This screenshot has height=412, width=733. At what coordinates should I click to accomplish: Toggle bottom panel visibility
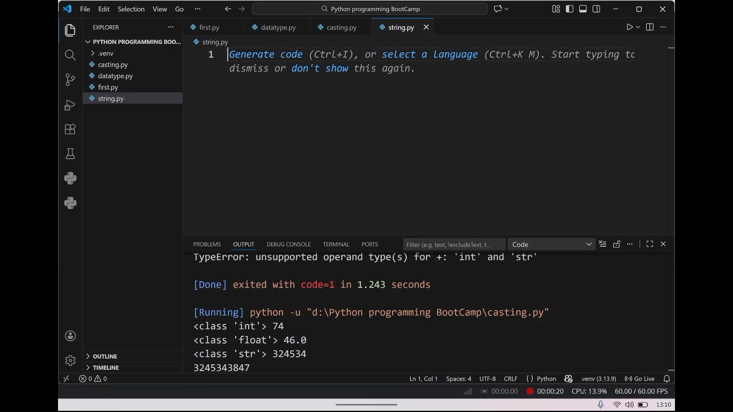tap(583, 9)
